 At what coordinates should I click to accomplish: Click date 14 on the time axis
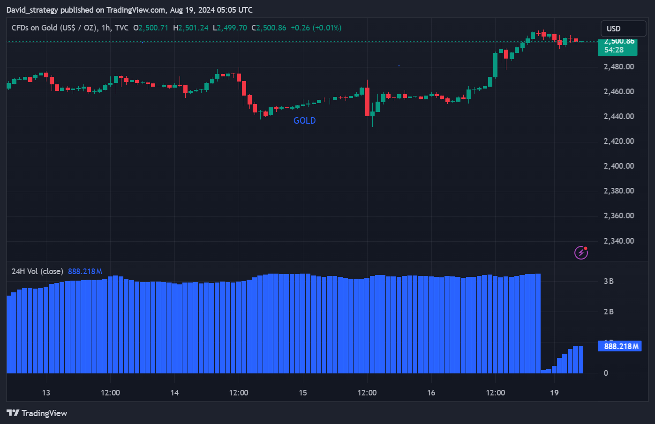click(174, 393)
